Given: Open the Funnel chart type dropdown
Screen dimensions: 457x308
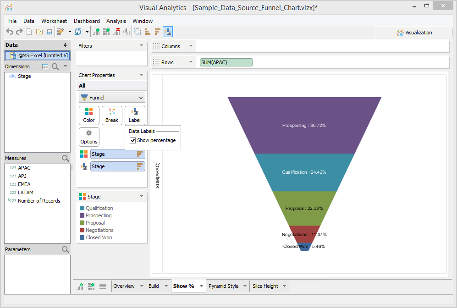Looking at the screenshot, I should pyautogui.click(x=112, y=98).
